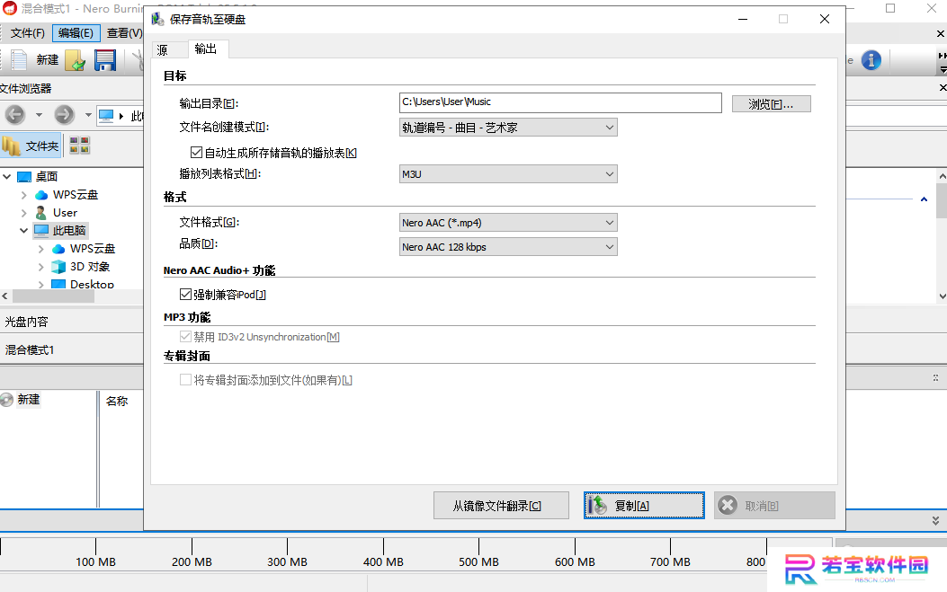Open the 播放列表格式 M3U dropdown
This screenshot has width=947, height=592.
(508, 174)
